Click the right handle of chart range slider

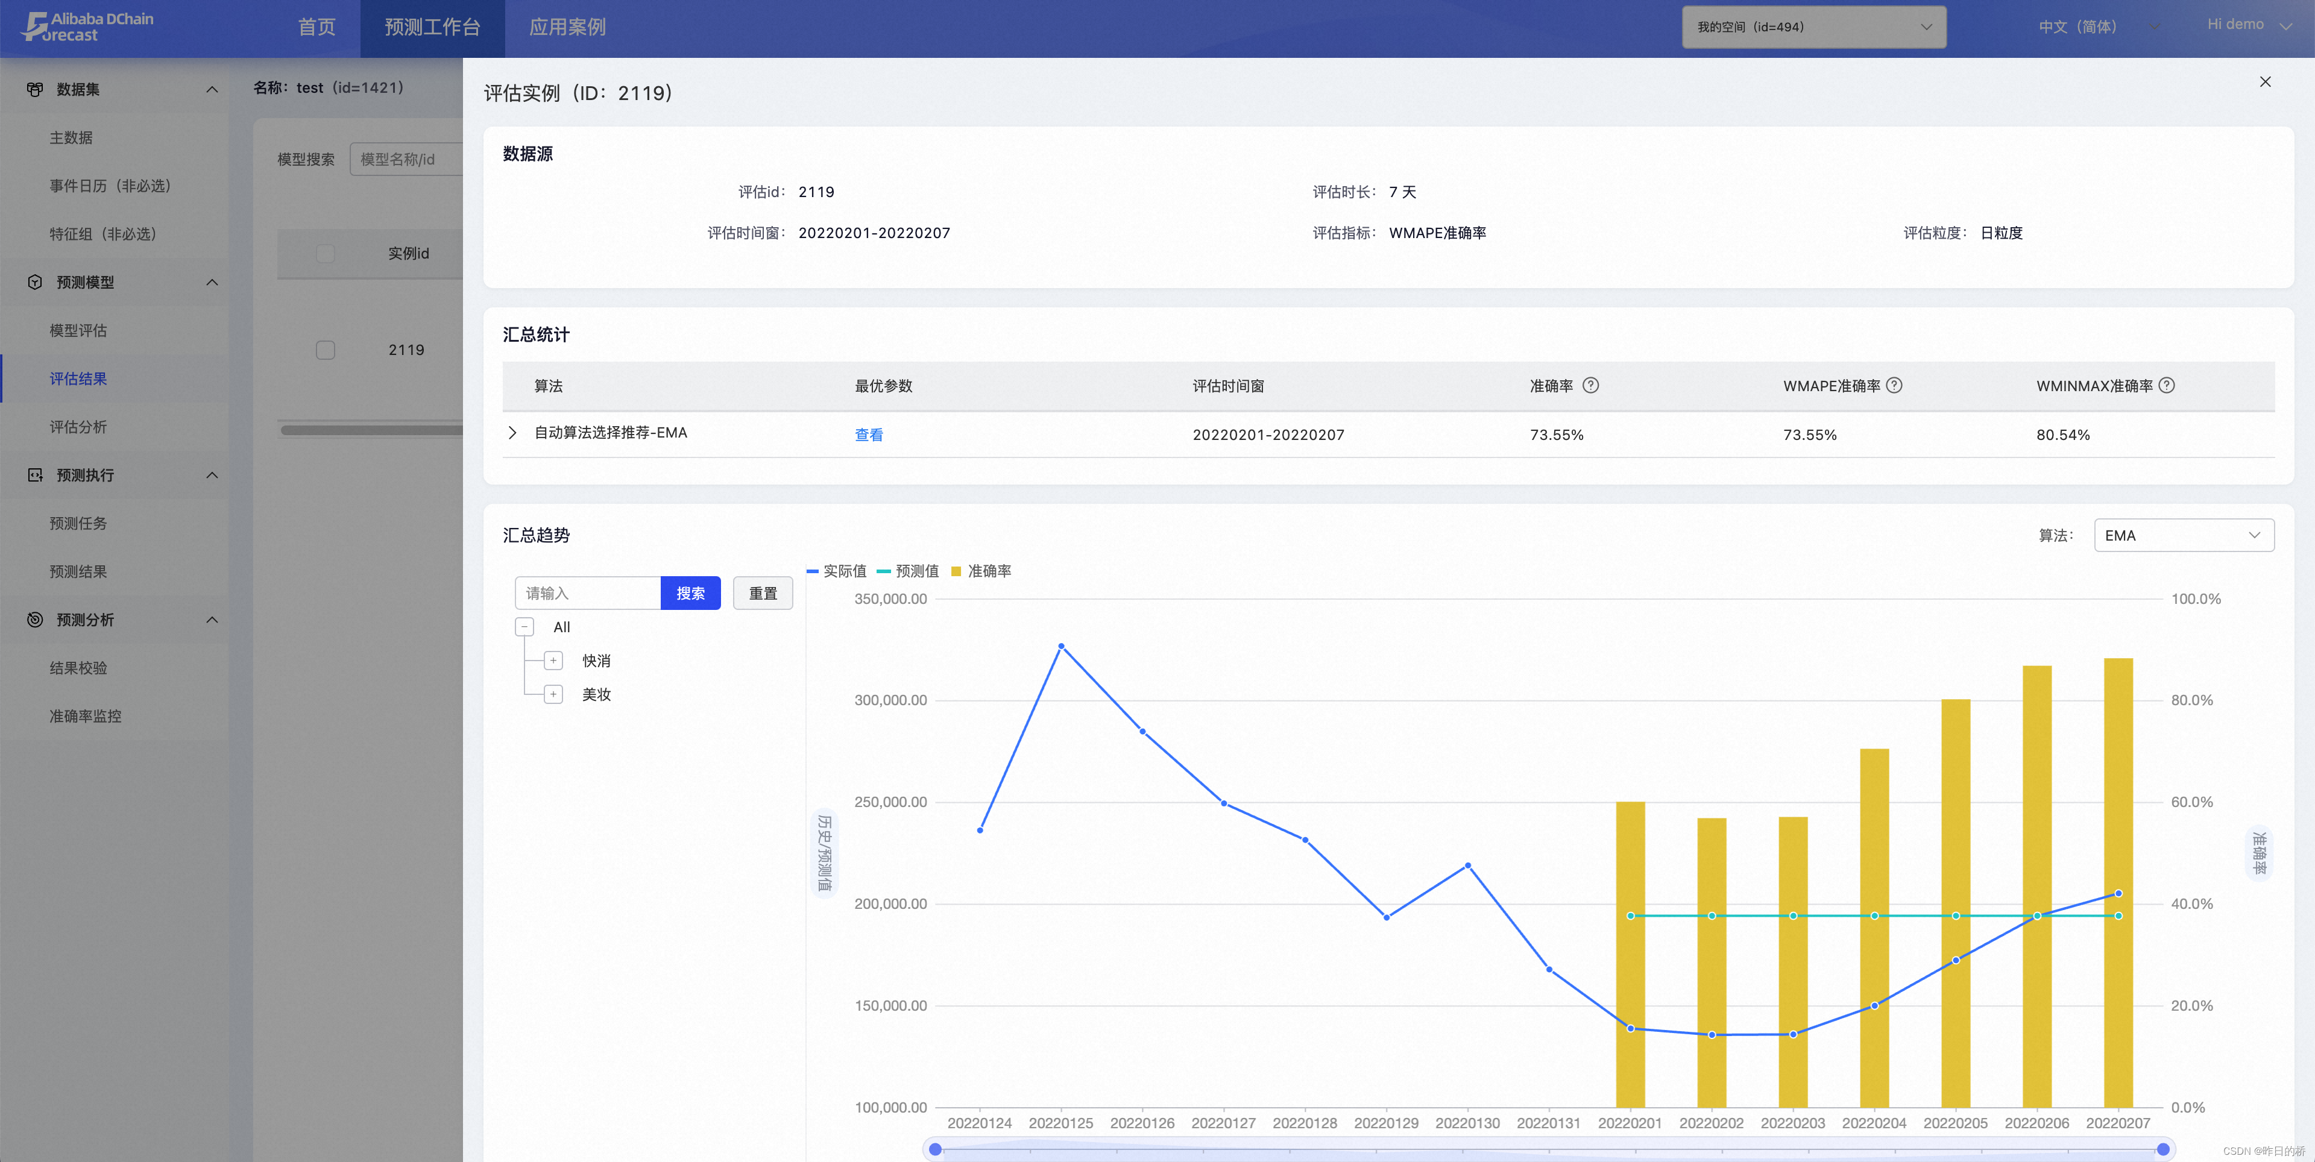(2163, 1149)
